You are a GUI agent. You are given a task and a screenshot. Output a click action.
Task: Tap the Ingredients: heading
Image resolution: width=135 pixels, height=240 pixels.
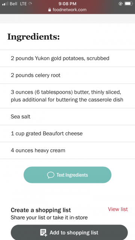33,37
